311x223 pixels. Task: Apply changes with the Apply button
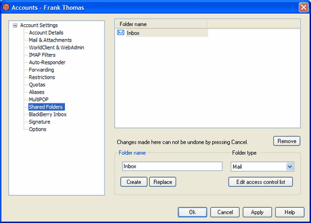257,212
